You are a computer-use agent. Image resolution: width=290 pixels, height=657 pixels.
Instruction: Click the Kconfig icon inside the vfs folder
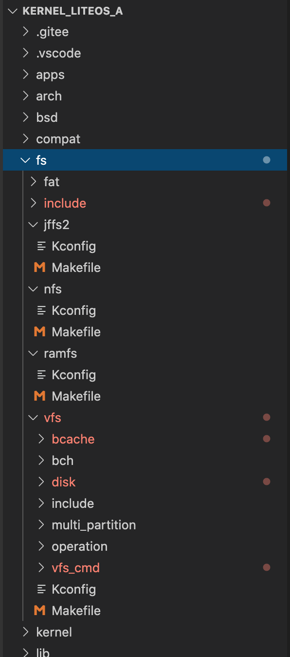coord(41,589)
